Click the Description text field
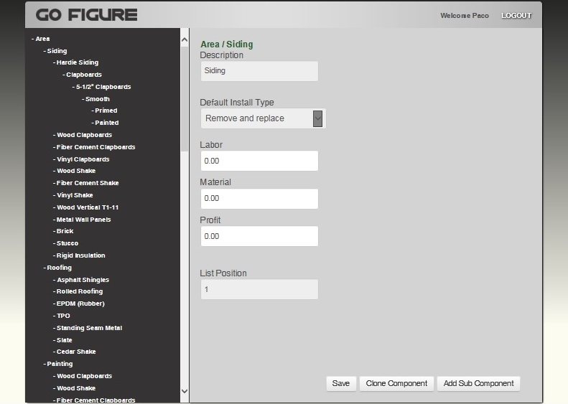 point(259,71)
